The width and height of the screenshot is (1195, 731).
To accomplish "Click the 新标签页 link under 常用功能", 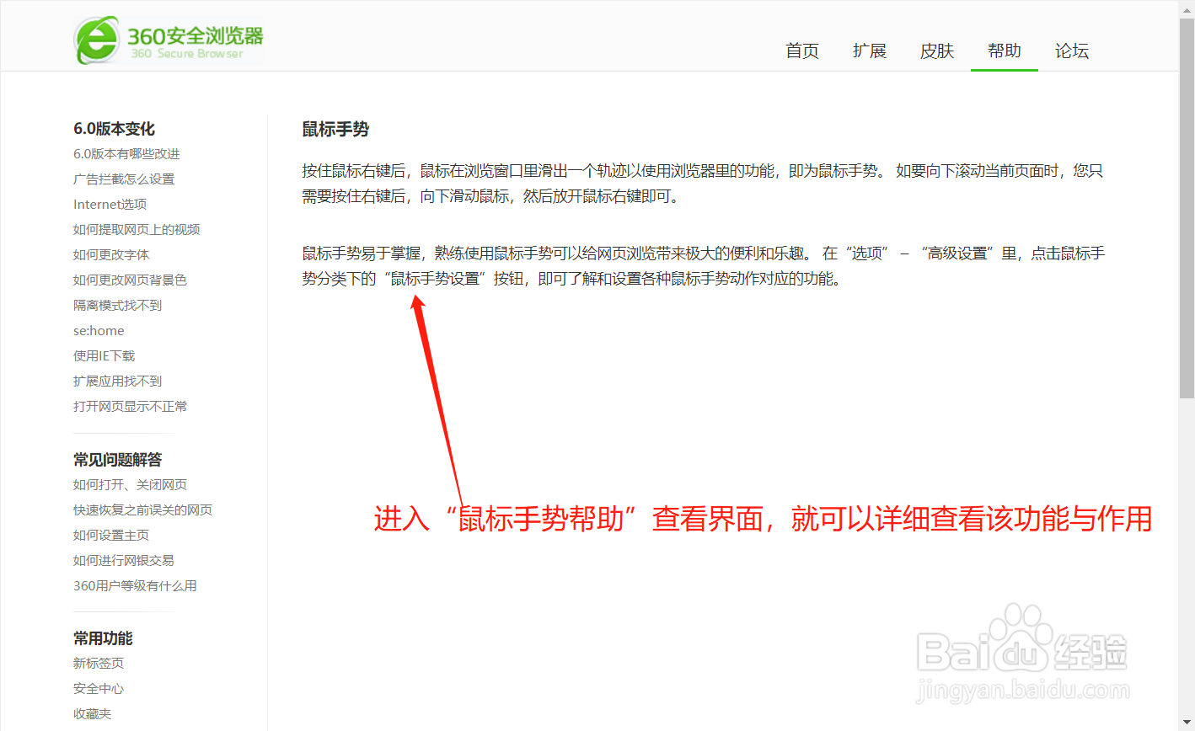I will pos(98,663).
